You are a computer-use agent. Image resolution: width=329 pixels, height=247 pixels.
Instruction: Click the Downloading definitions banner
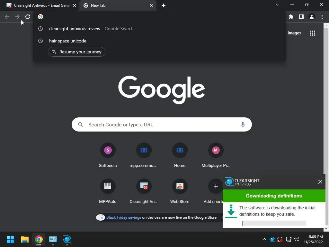click(274, 196)
